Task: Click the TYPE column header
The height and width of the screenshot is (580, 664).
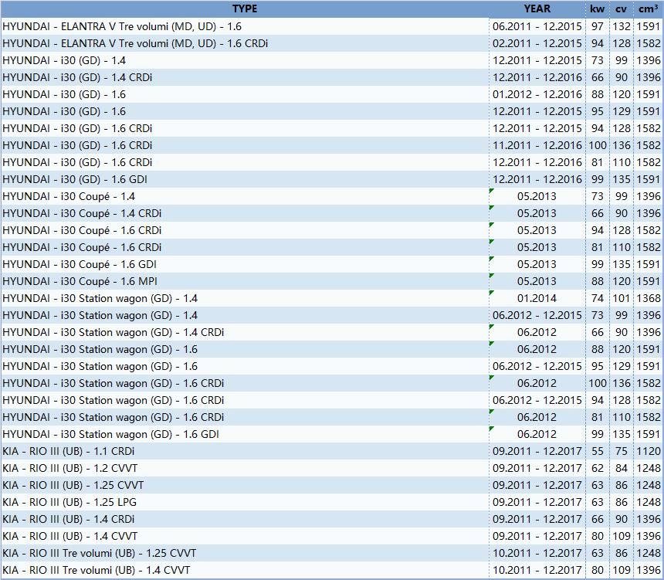Action: point(244,8)
